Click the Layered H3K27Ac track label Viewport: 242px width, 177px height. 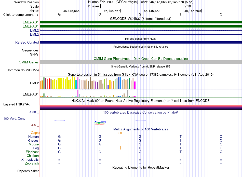17,104
